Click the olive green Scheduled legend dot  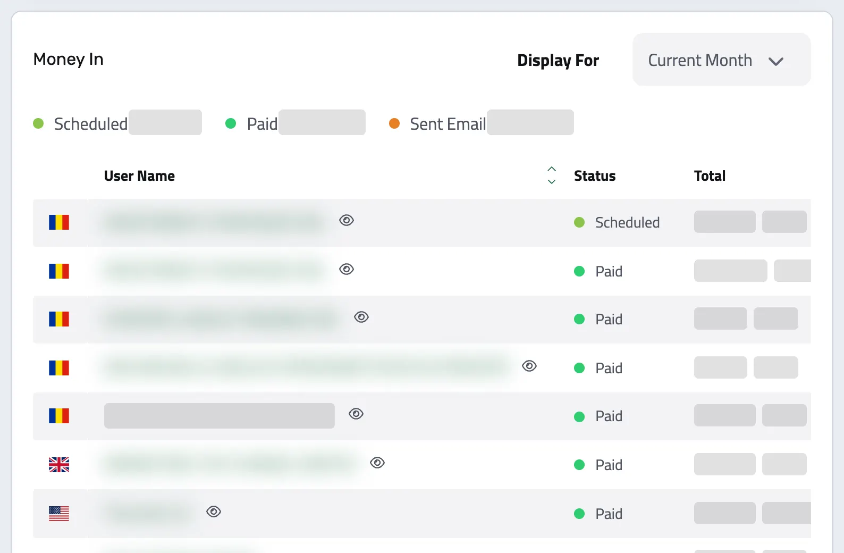[x=38, y=123]
